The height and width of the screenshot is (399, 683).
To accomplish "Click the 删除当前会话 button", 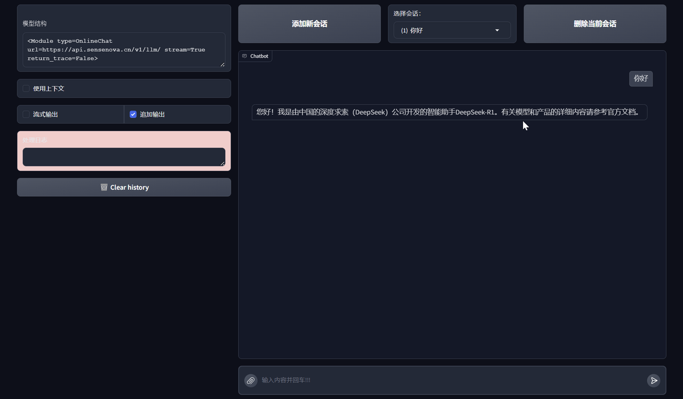I will coord(595,24).
